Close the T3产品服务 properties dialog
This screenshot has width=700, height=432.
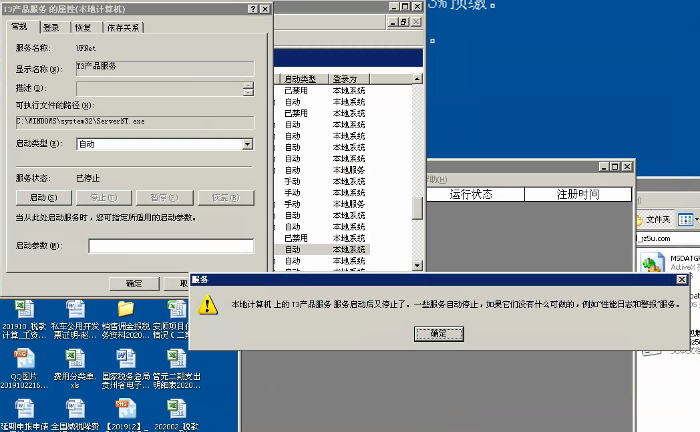265,9
